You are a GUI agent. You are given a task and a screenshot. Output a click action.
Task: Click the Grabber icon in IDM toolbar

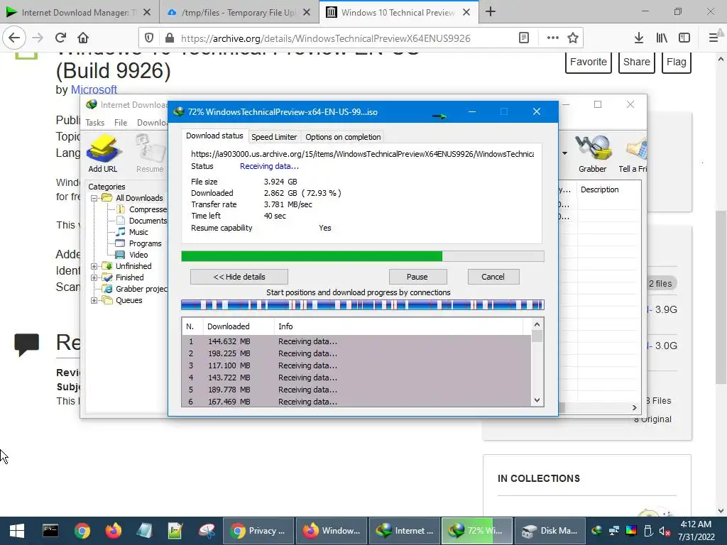click(592, 153)
